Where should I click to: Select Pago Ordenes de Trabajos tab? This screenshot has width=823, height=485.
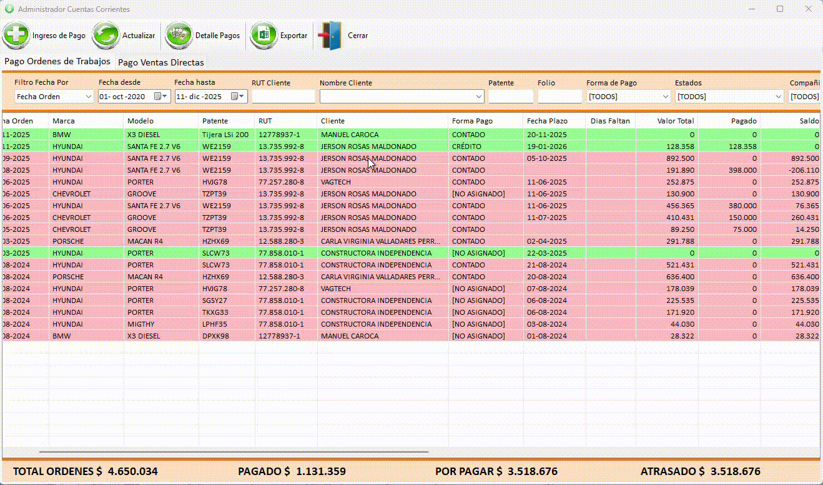pyautogui.click(x=57, y=62)
